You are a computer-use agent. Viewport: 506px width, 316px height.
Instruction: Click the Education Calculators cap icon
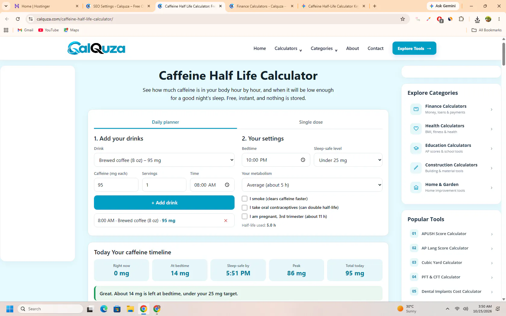coord(416,148)
